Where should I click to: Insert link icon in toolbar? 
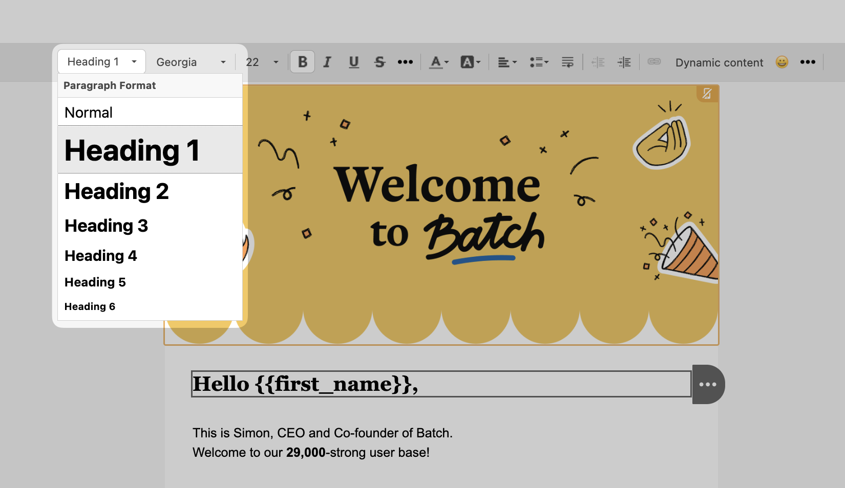654,62
